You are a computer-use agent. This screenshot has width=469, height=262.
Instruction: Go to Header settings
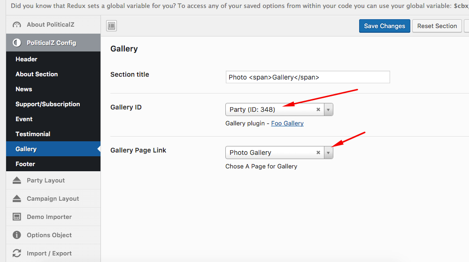click(53, 59)
